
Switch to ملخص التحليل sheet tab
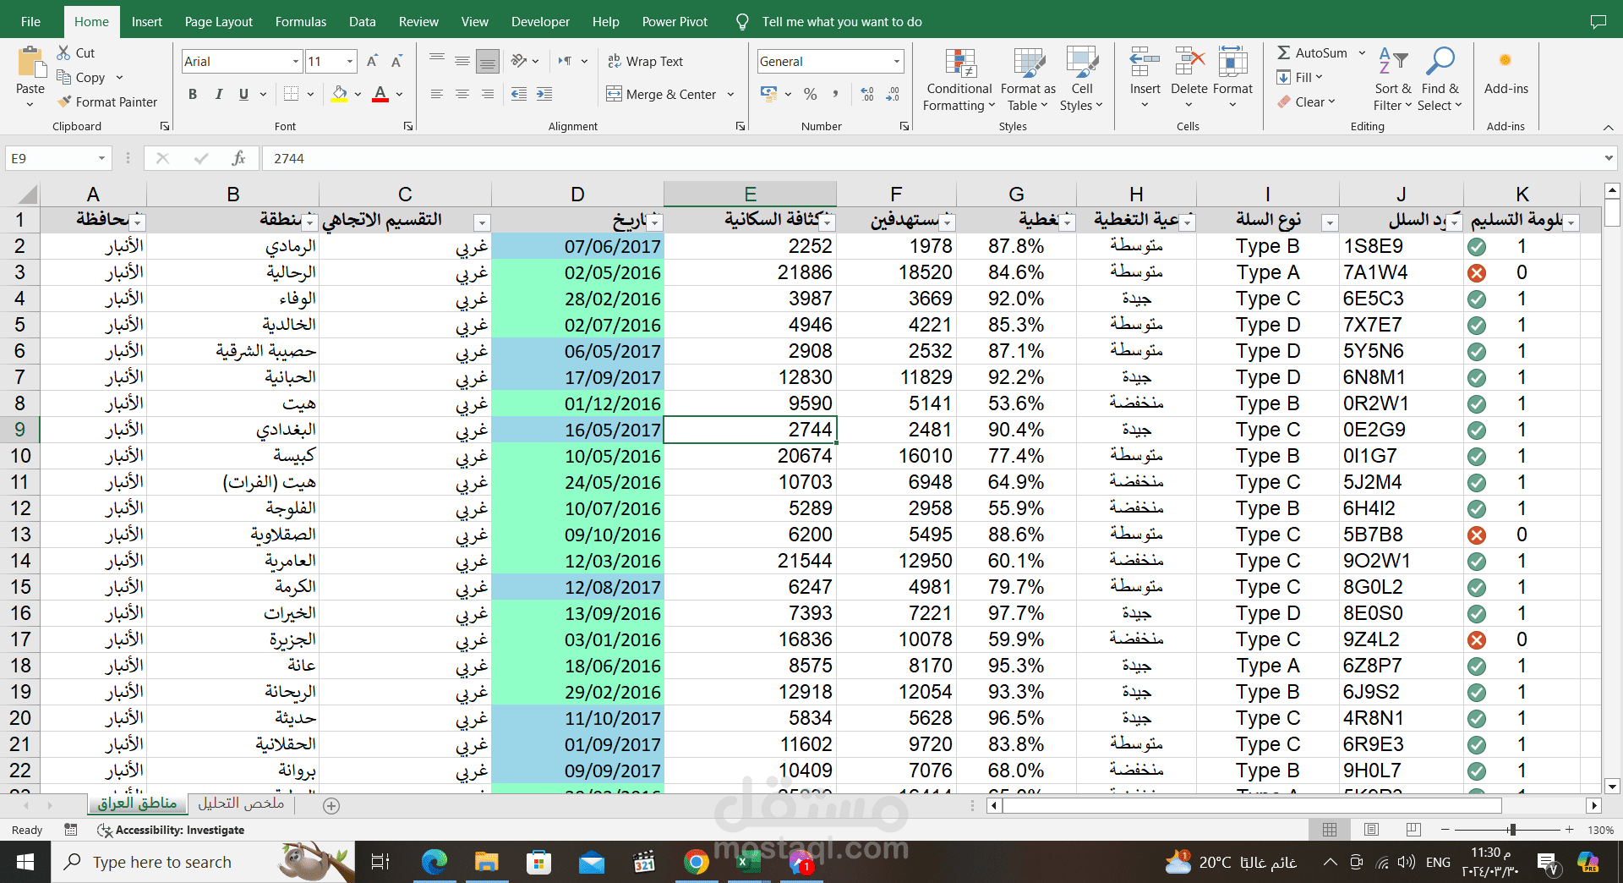(242, 803)
